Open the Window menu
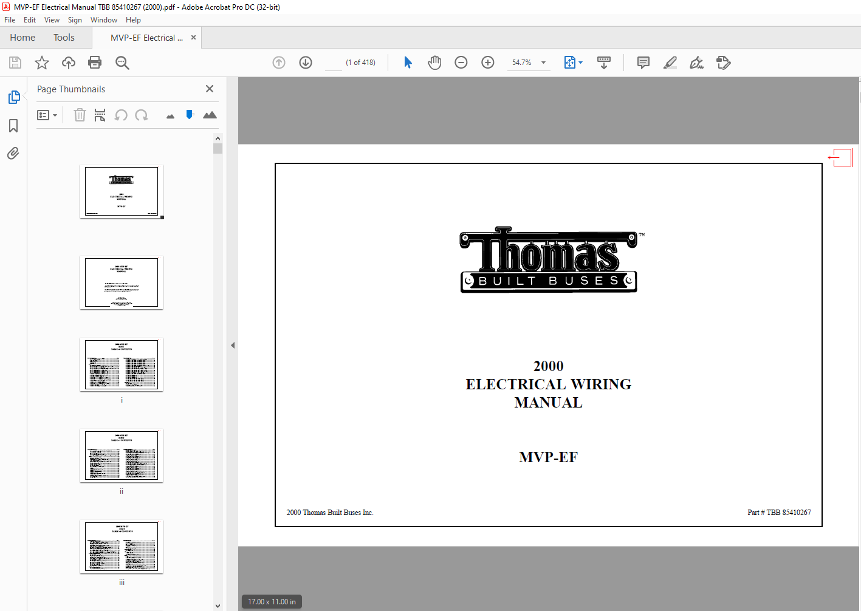 (104, 20)
